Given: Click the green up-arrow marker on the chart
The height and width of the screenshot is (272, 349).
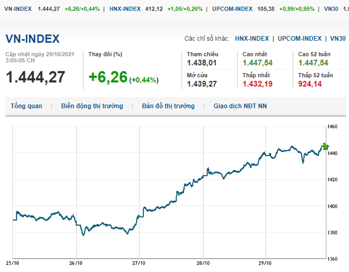Looking at the screenshot, I should coord(325,146).
